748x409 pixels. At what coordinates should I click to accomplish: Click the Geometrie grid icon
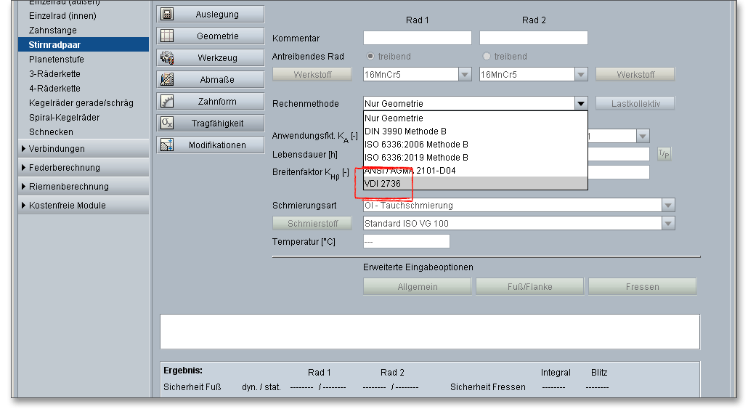pyautogui.click(x=166, y=36)
